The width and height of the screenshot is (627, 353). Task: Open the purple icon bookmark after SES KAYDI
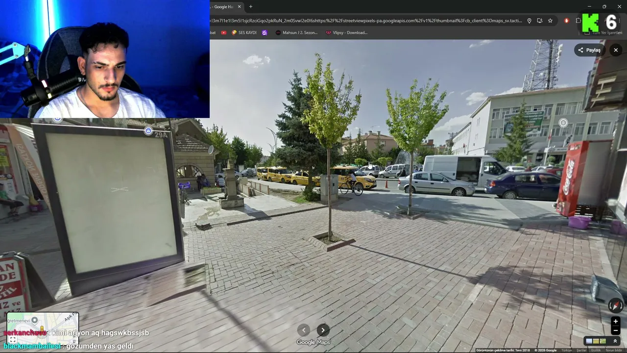265,33
